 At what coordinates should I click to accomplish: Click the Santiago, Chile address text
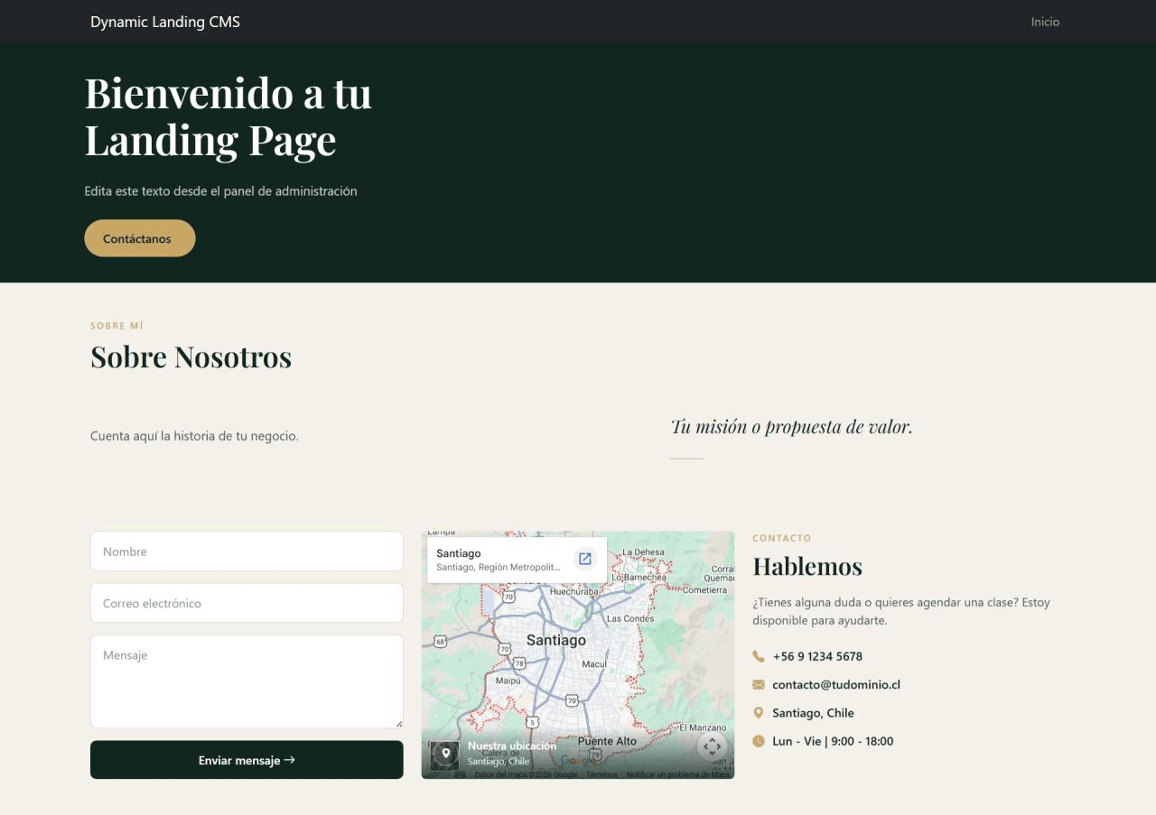[x=813, y=713]
